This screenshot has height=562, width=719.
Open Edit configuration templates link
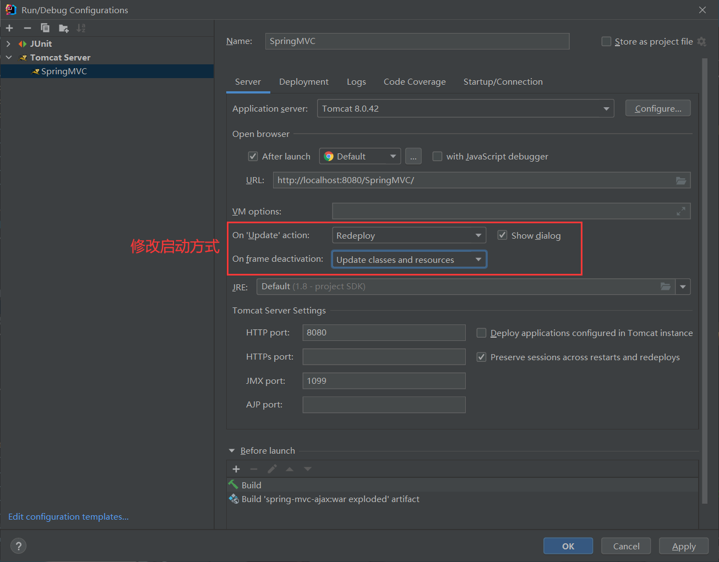coord(68,517)
